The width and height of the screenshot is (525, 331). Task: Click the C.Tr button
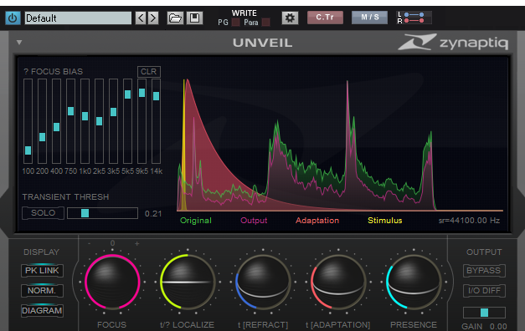[x=325, y=18]
